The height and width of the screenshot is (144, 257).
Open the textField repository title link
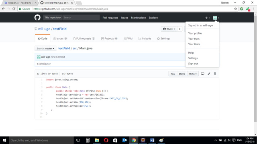60,29
